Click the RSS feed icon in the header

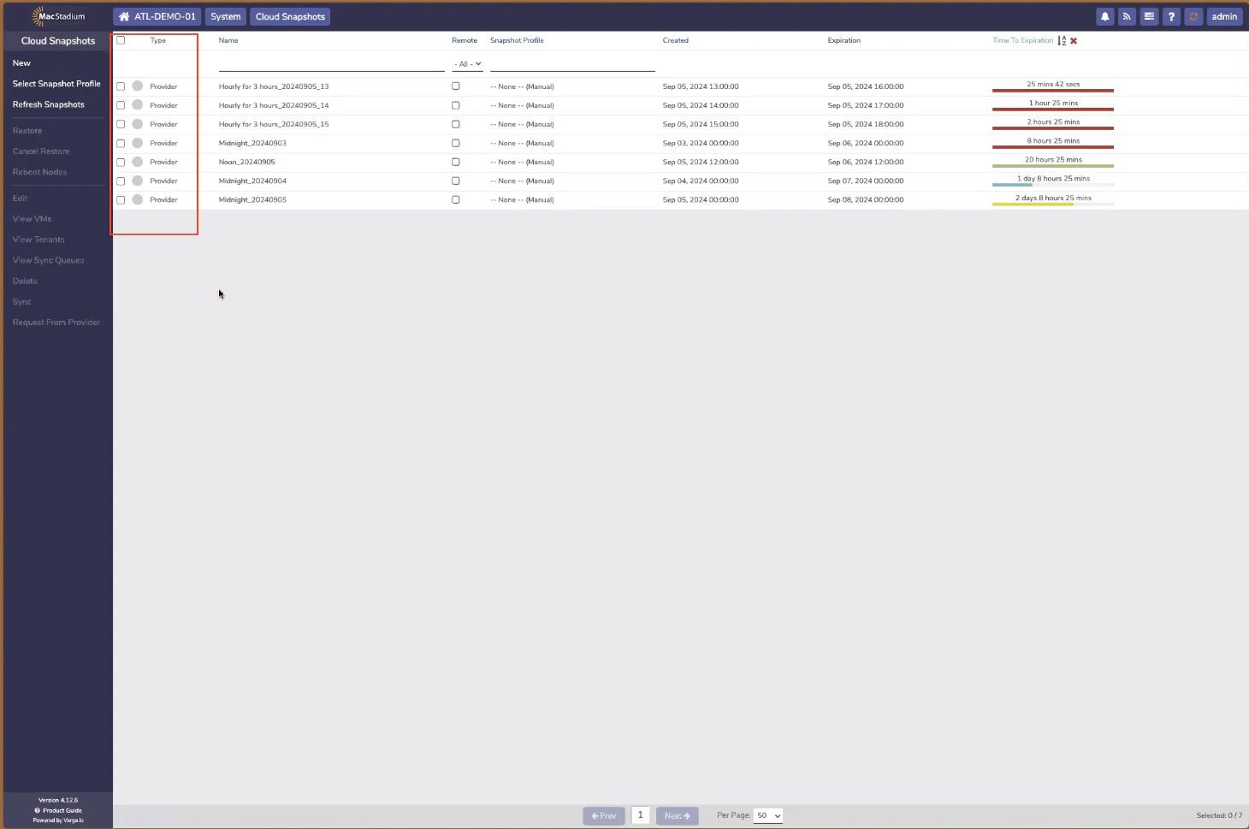(x=1127, y=16)
